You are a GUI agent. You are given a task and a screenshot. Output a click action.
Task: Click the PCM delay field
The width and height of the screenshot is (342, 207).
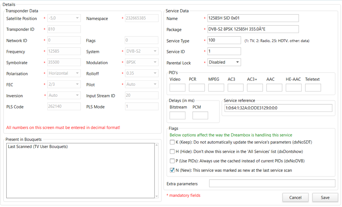(200, 115)
